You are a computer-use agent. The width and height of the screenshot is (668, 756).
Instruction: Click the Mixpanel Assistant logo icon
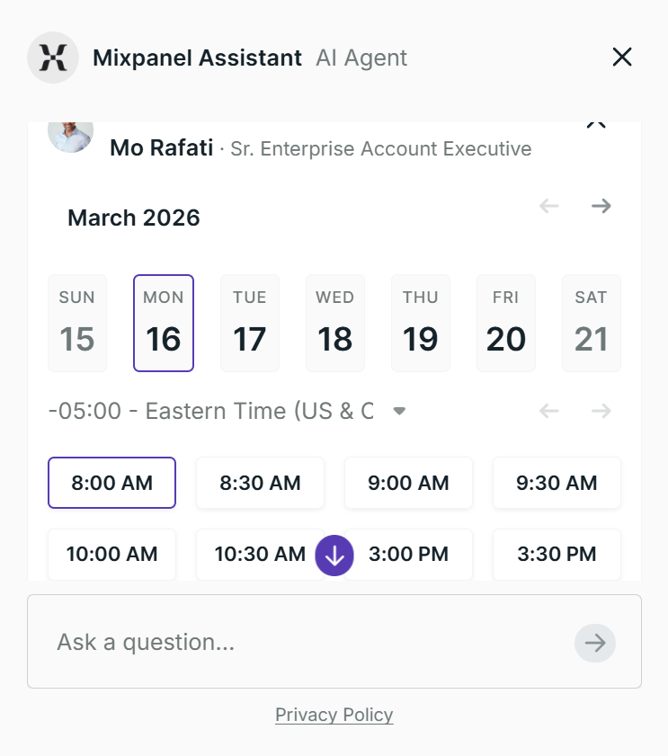(53, 58)
